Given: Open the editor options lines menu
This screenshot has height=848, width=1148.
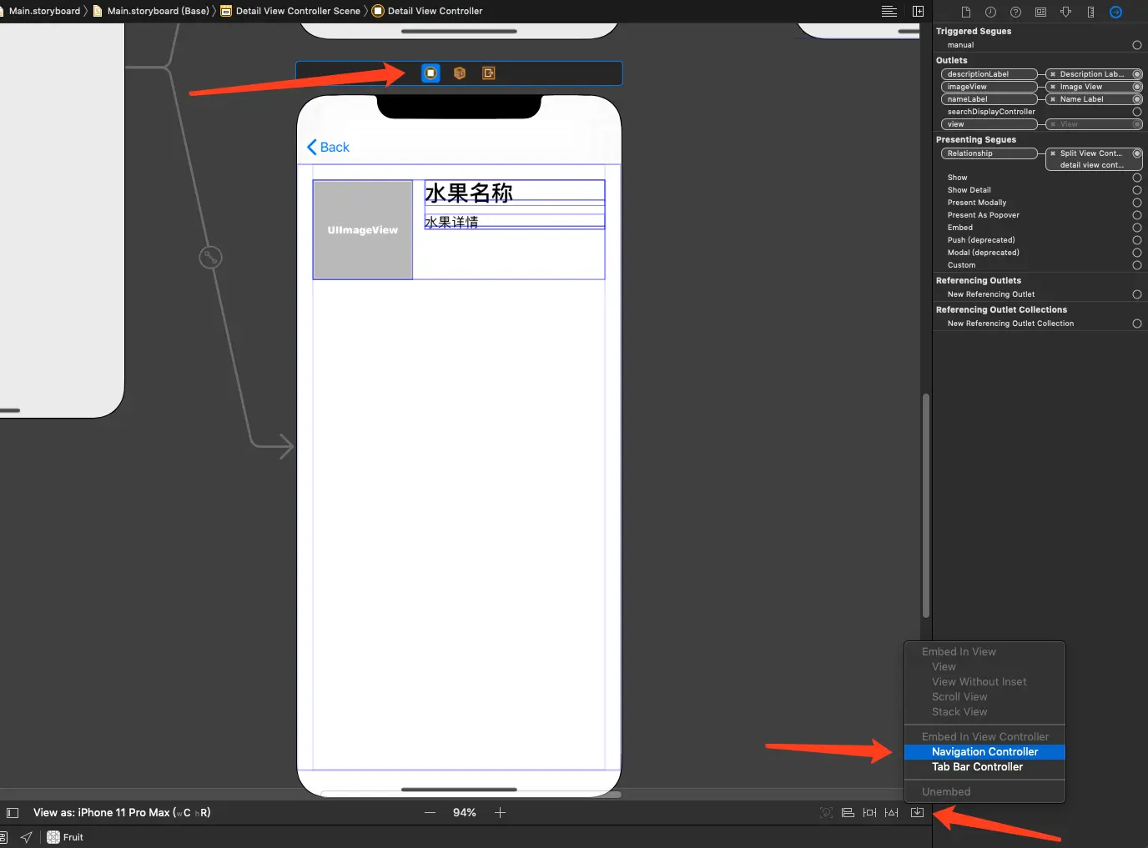Looking at the screenshot, I should pos(889,11).
